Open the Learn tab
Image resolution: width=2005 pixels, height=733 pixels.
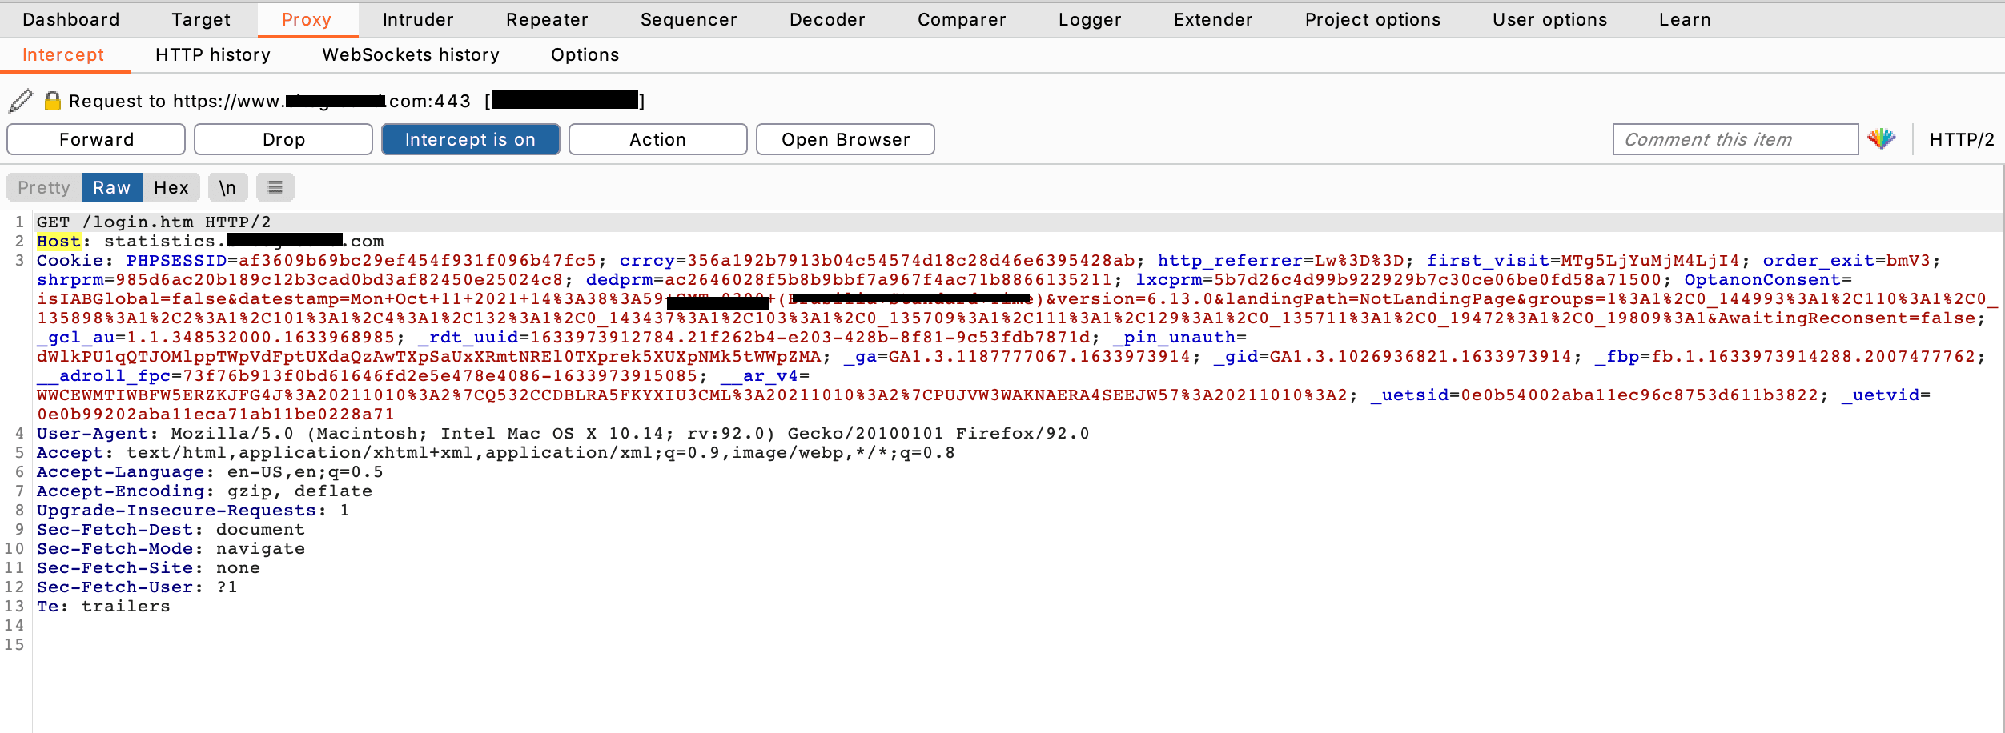tap(1685, 19)
